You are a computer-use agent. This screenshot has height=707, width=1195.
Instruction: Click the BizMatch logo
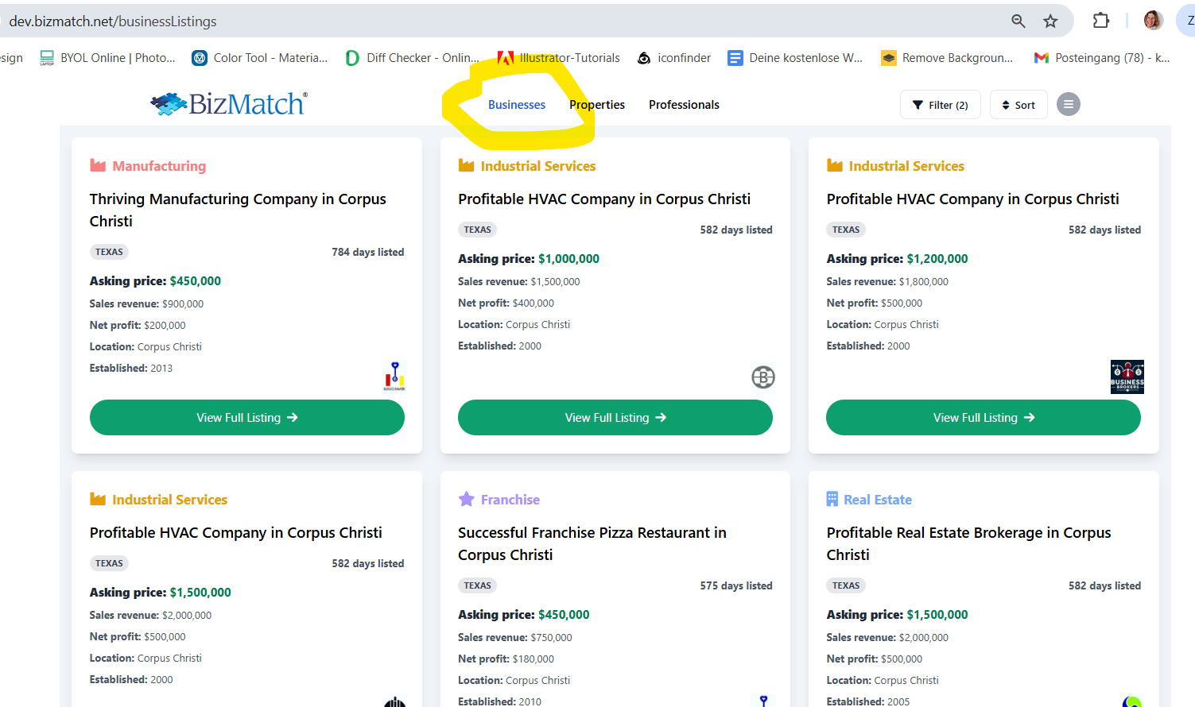point(228,104)
